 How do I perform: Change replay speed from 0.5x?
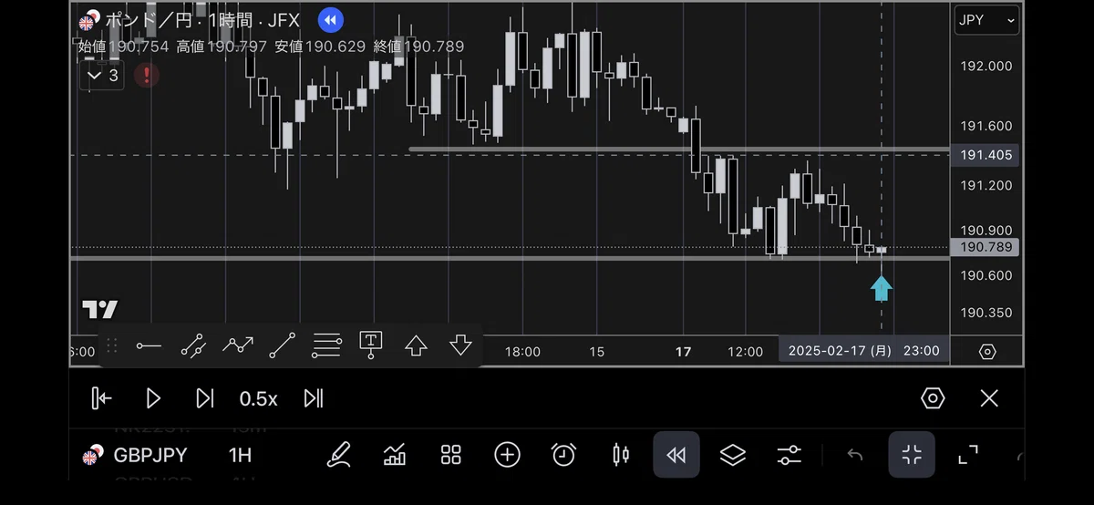tap(258, 398)
